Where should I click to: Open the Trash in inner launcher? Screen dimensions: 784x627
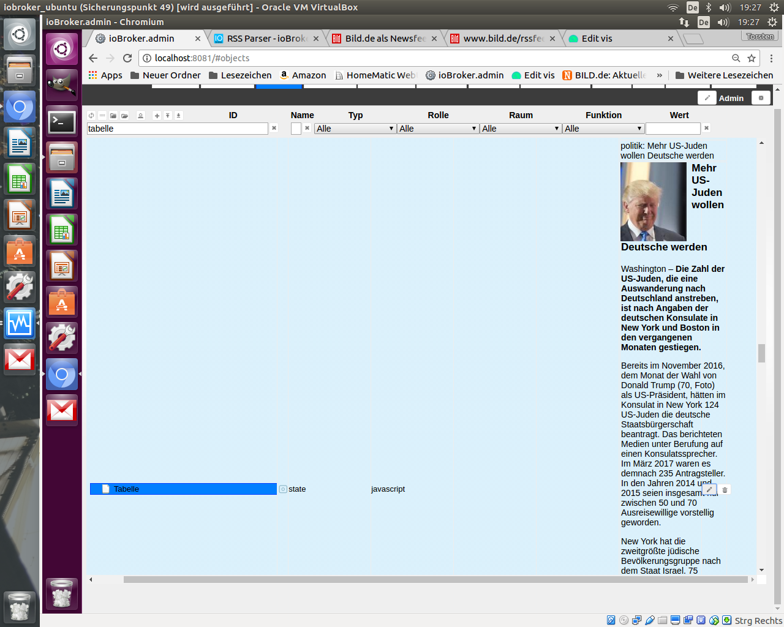click(x=62, y=593)
